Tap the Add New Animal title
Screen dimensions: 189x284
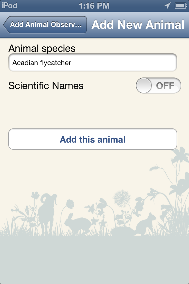[x=138, y=25]
